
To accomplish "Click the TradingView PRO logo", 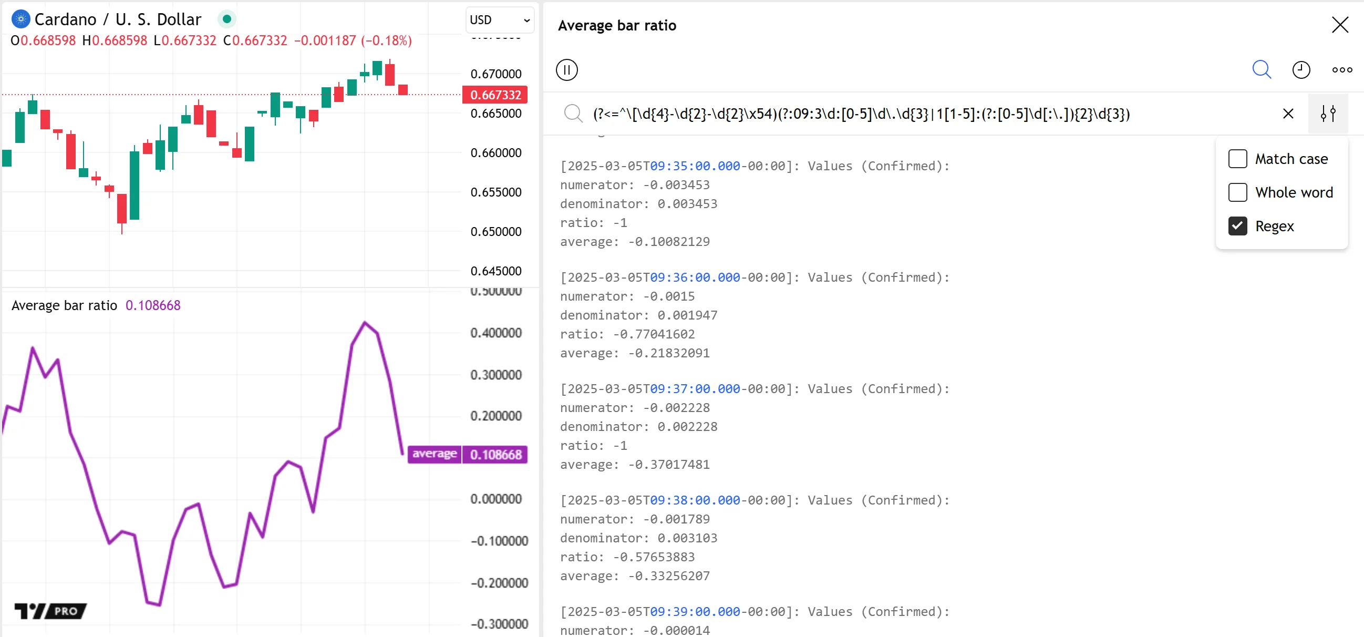I will pyautogui.click(x=50, y=611).
